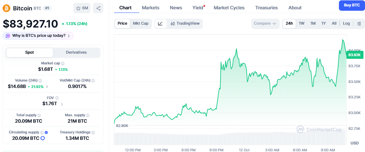365x152 pixels.
Task: Click the 0.9017% Vol/Mkt Cap value
Action: click(77, 87)
